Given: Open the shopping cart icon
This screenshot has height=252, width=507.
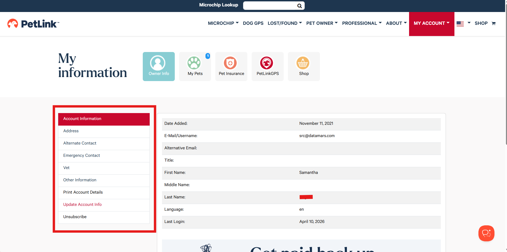Looking at the screenshot, I should pyautogui.click(x=494, y=23).
